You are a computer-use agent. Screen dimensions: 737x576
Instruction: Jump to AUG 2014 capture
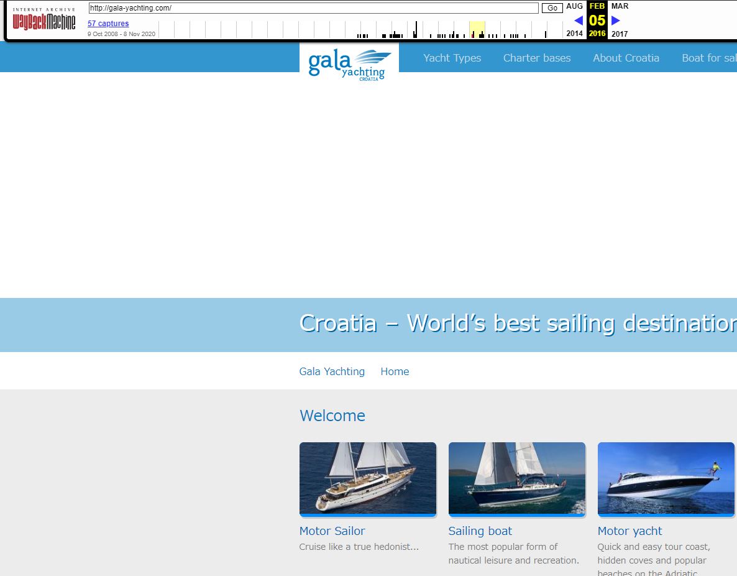pyautogui.click(x=575, y=6)
